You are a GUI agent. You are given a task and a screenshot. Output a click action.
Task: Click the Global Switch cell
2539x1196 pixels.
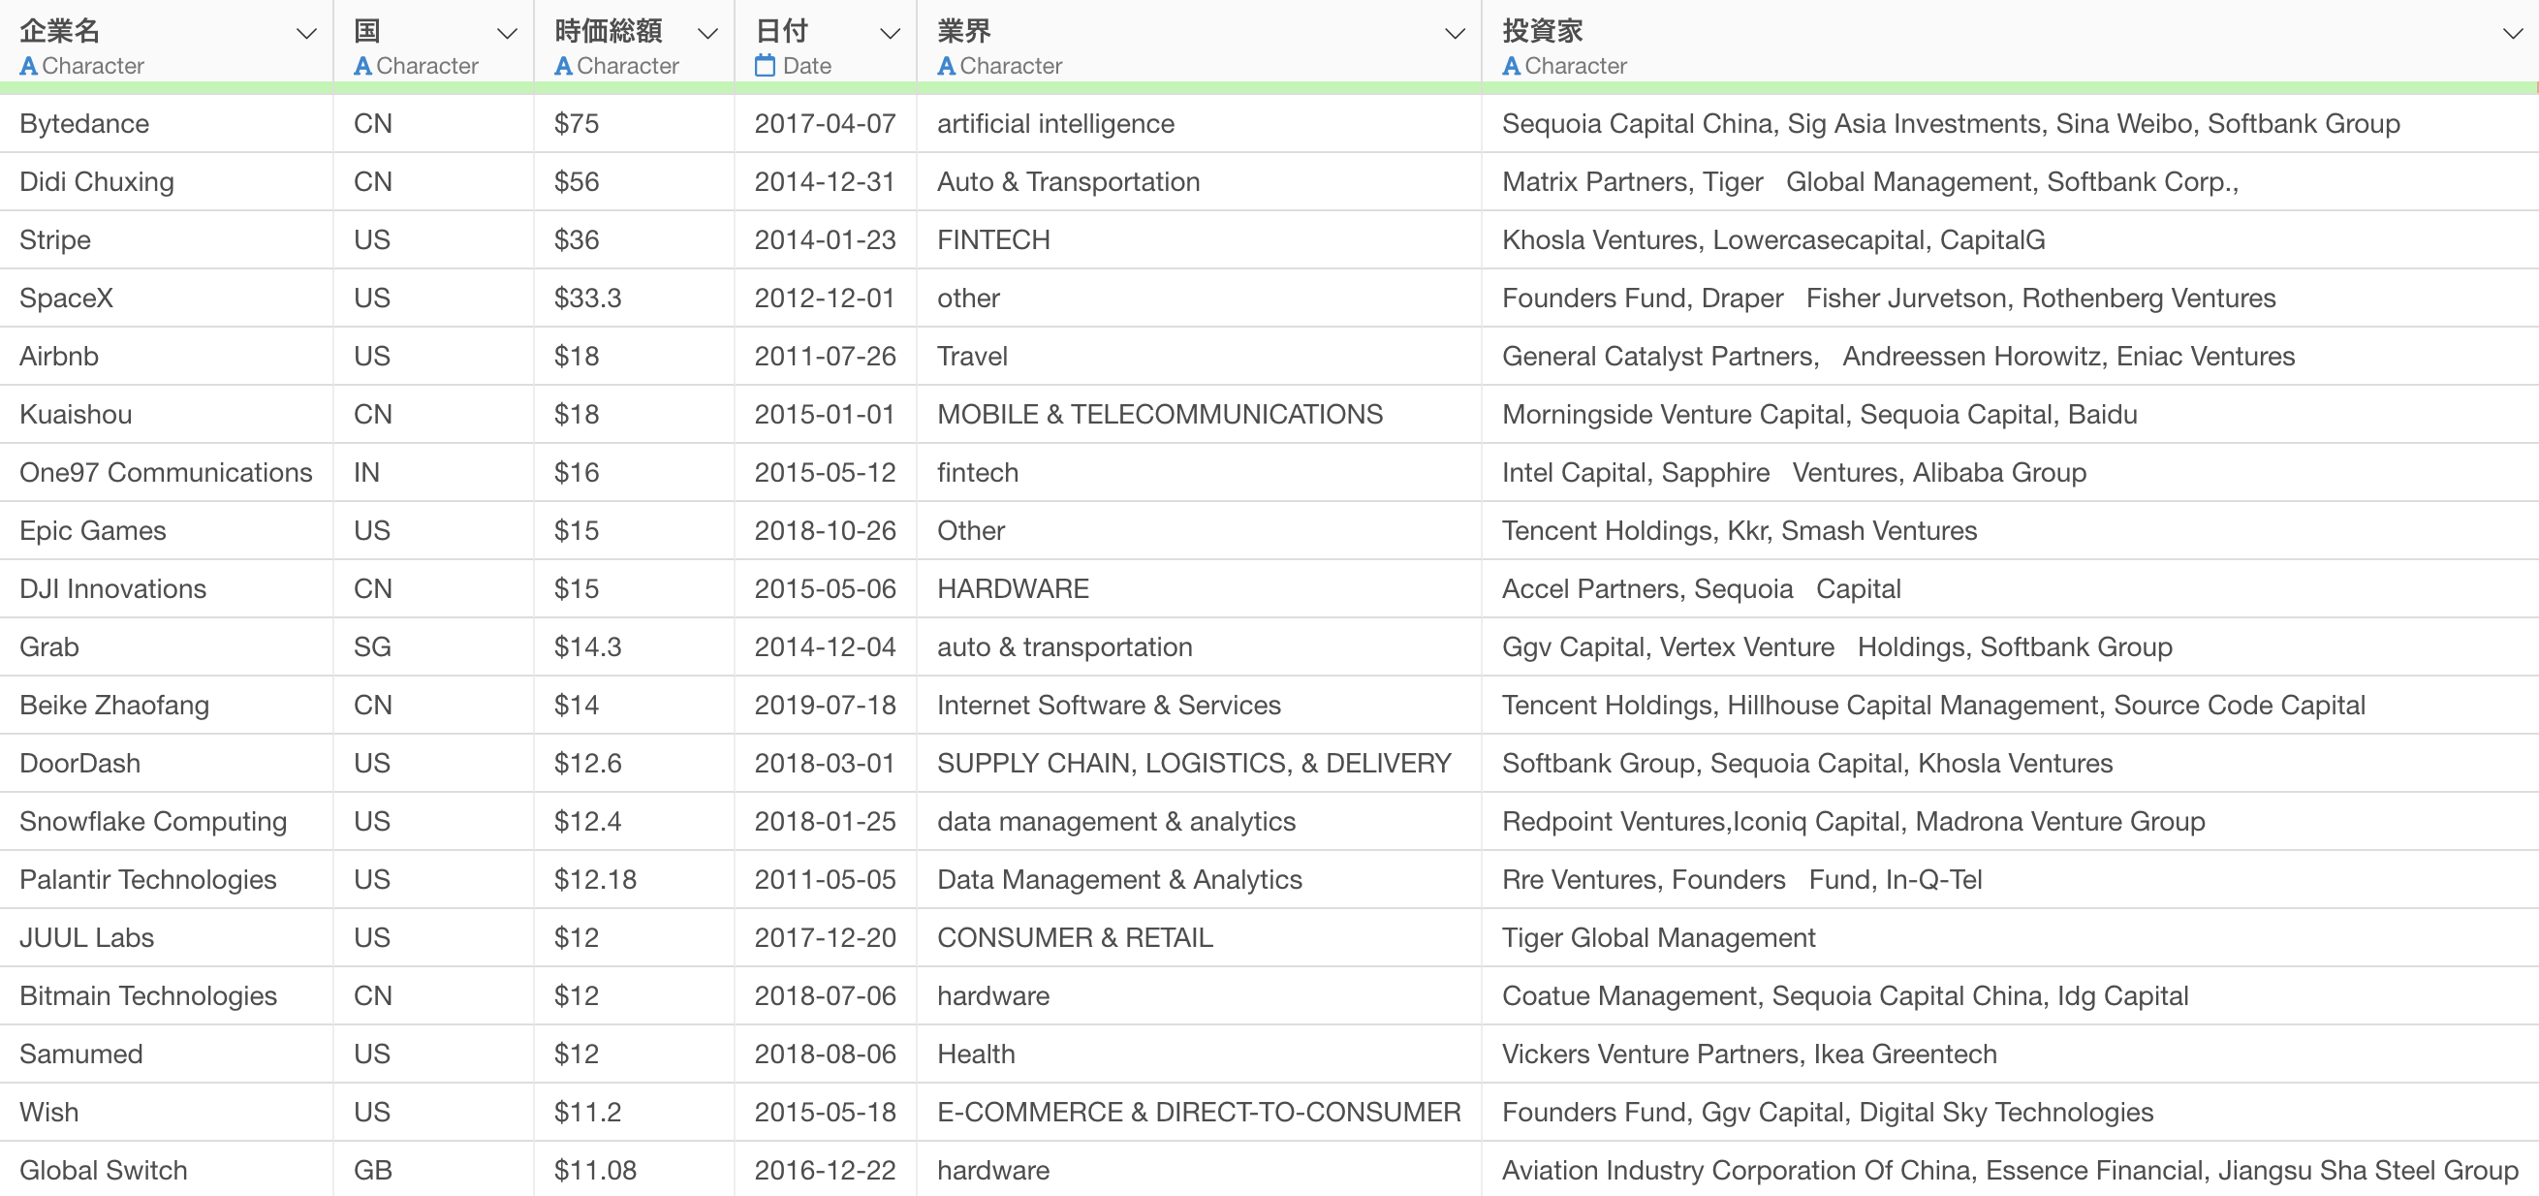click(x=167, y=1170)
